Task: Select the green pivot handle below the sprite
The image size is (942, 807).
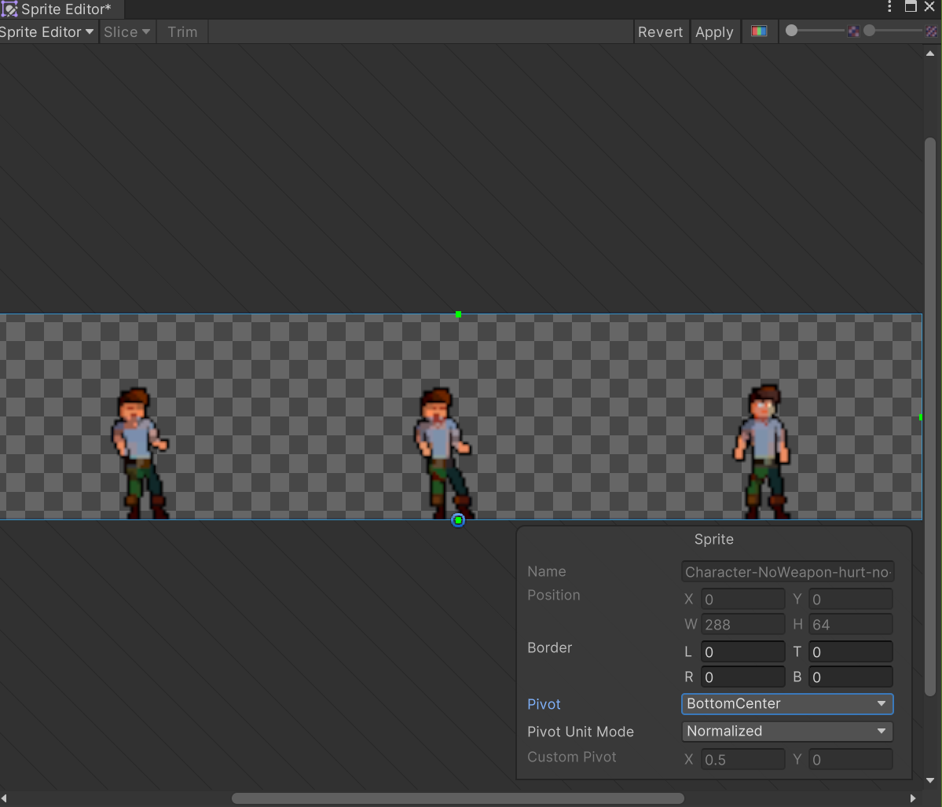Action: [458, 519]
